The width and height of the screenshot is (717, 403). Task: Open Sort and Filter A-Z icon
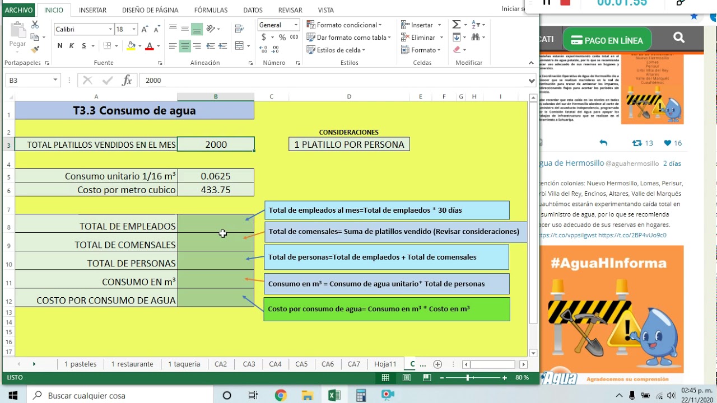(x=476, y=25)
